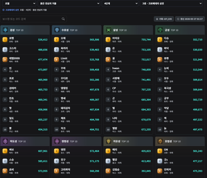Image resolution: width=207 pixels, height=178 pixels.
Task: Click the rank 1 badge beside ON
Action: pos(160,151)
